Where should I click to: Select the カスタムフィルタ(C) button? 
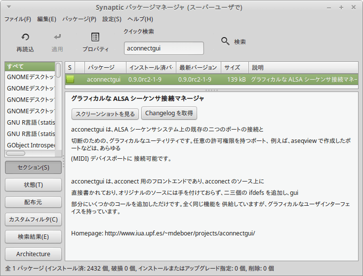pos(34,220)
